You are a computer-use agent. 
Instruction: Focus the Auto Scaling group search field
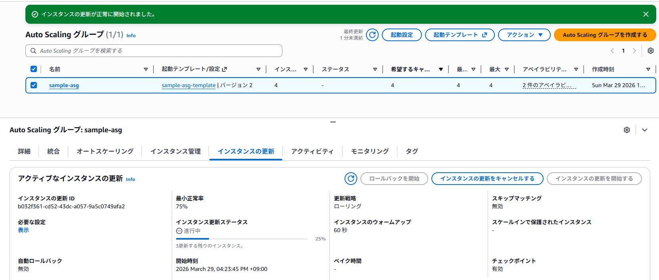click(x=154, y=51)
